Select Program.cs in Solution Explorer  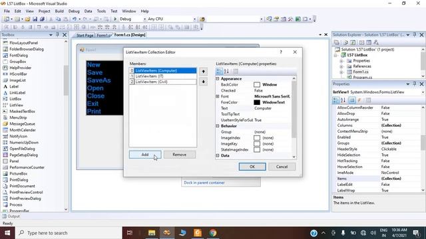362,78
